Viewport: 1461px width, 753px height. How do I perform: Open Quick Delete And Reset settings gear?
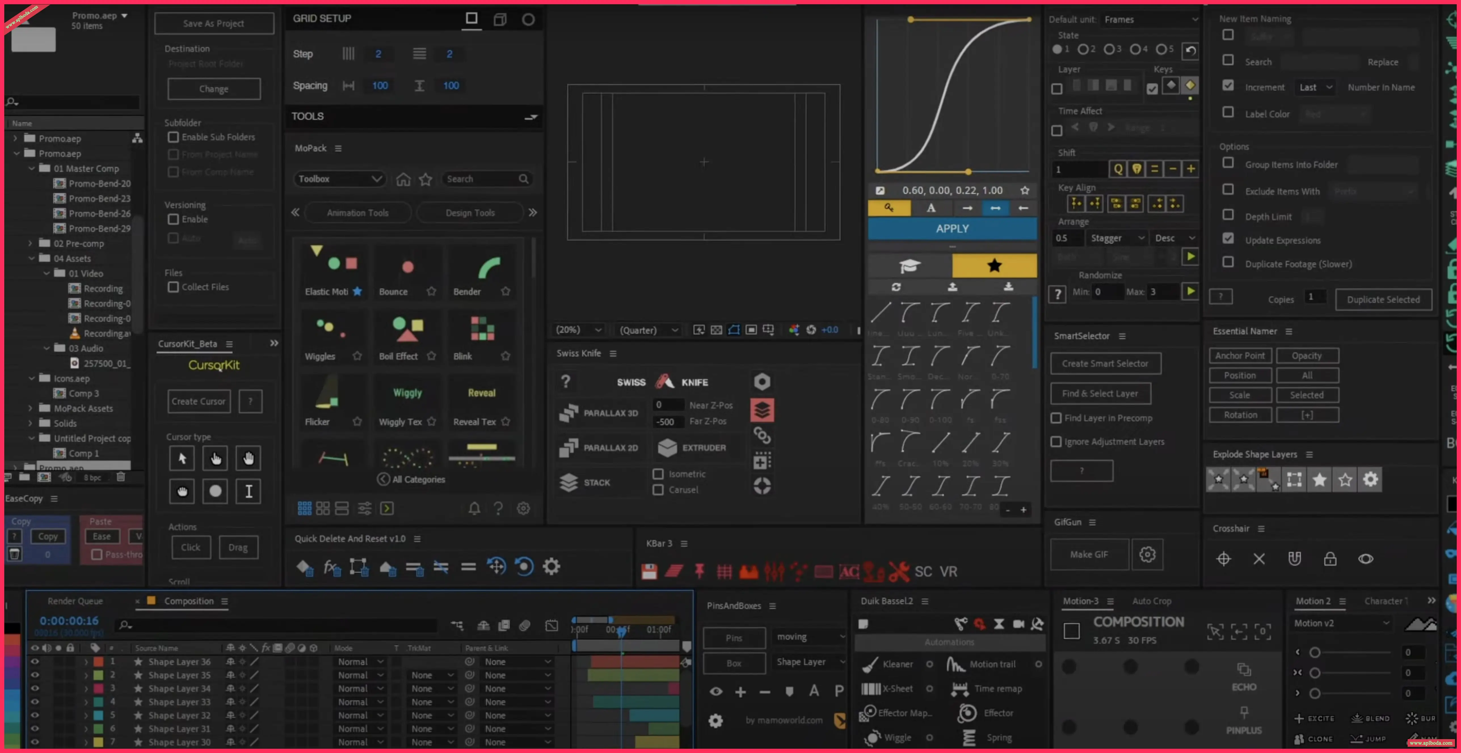551,566
